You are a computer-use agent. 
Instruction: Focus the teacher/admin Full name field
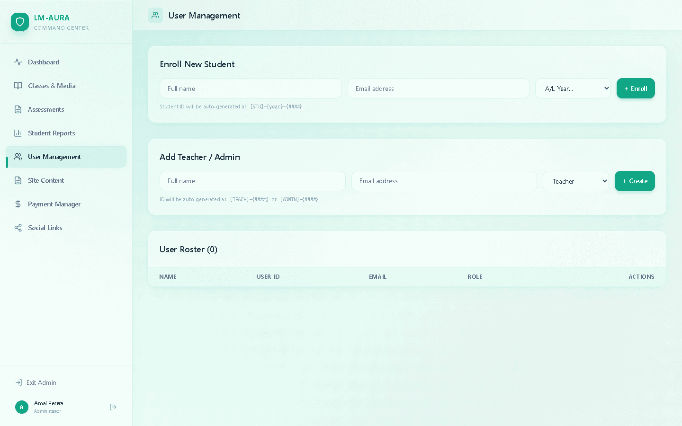(252, 181)
